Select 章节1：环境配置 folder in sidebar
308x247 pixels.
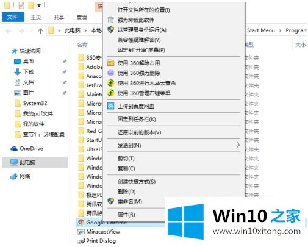(x=44, y=135)
